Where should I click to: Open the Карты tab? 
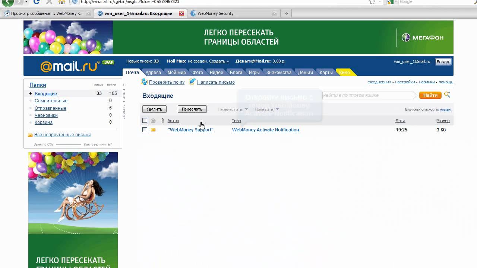pyautogui.click(x=326, y=73)
